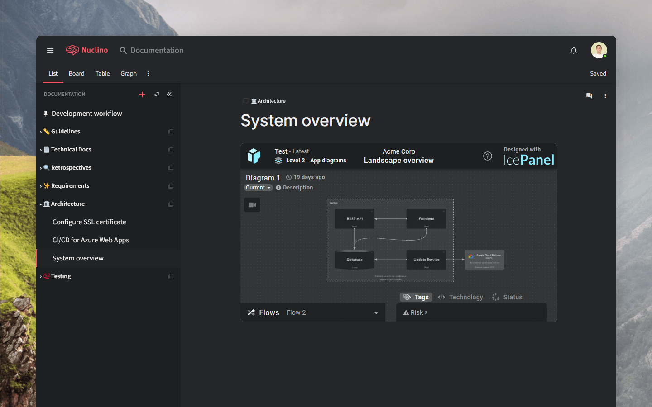Expand the Retrospectives collection
The width and height of the screenshot is (652, 407).
41,168
